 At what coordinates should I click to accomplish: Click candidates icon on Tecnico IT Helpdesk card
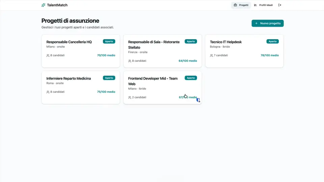pyautogui.click(x=212, y=55)
